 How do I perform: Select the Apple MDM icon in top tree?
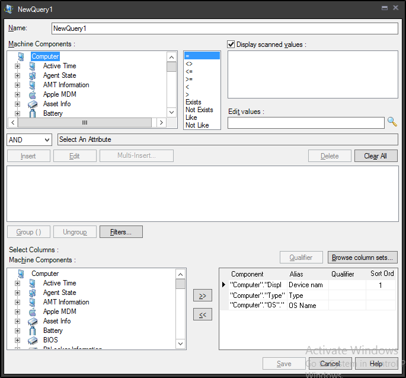(32, 94)
